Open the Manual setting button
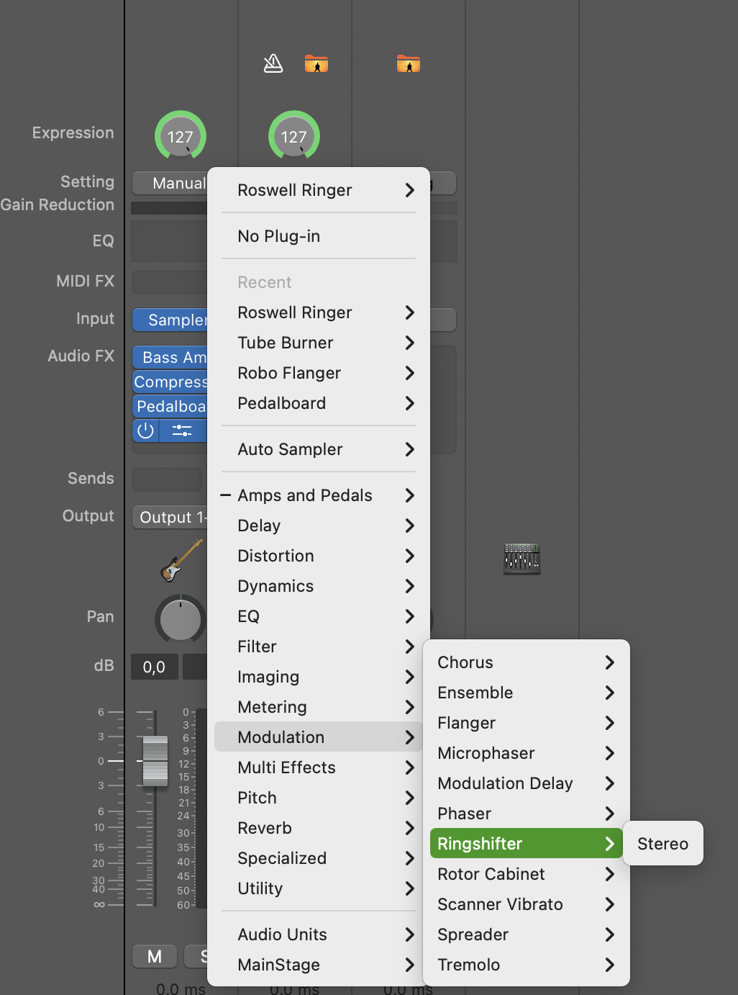The height and width of the screenshot is (995, 738). tap(170, 183)
